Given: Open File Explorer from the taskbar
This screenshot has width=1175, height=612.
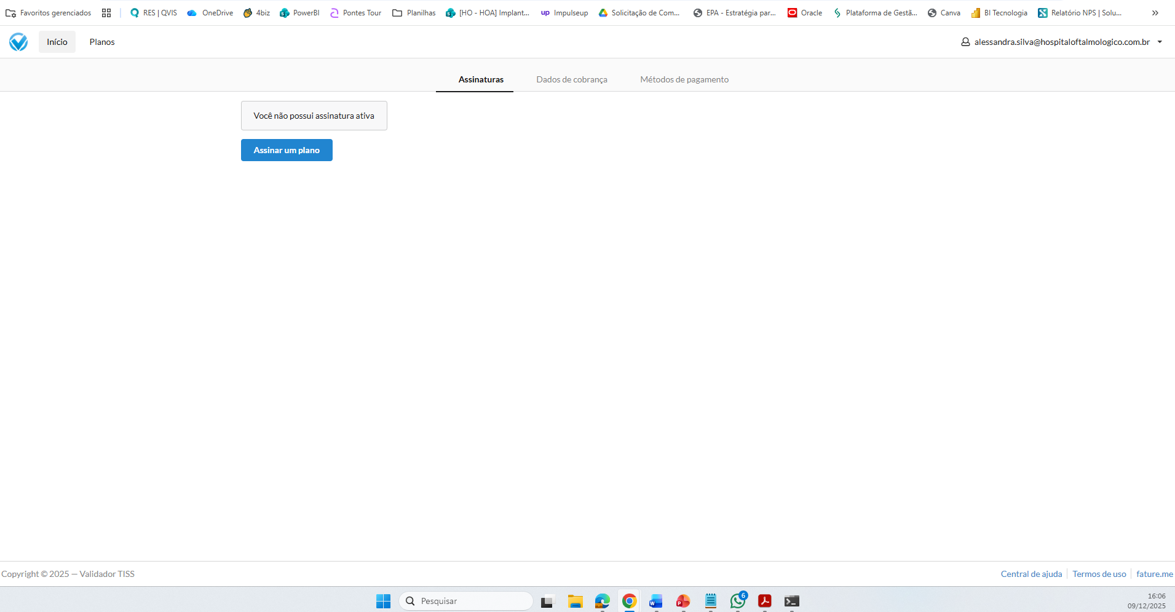Looking at the screenshot, I should coord(575,601).
